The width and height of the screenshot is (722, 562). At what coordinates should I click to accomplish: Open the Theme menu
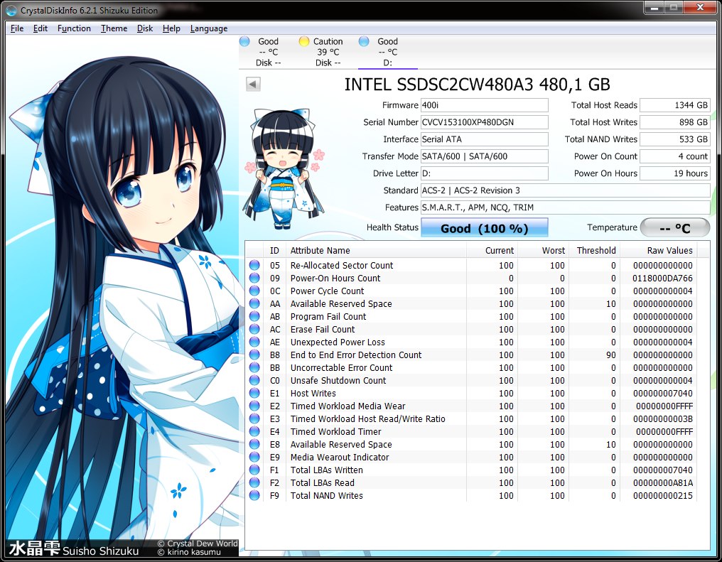(x=114, y=28)
